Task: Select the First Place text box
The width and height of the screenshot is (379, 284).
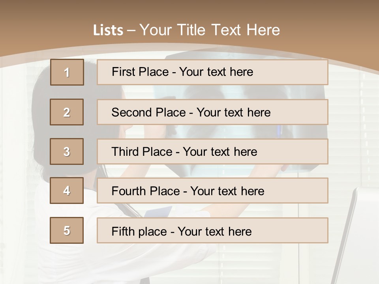Action: (212, 72)
